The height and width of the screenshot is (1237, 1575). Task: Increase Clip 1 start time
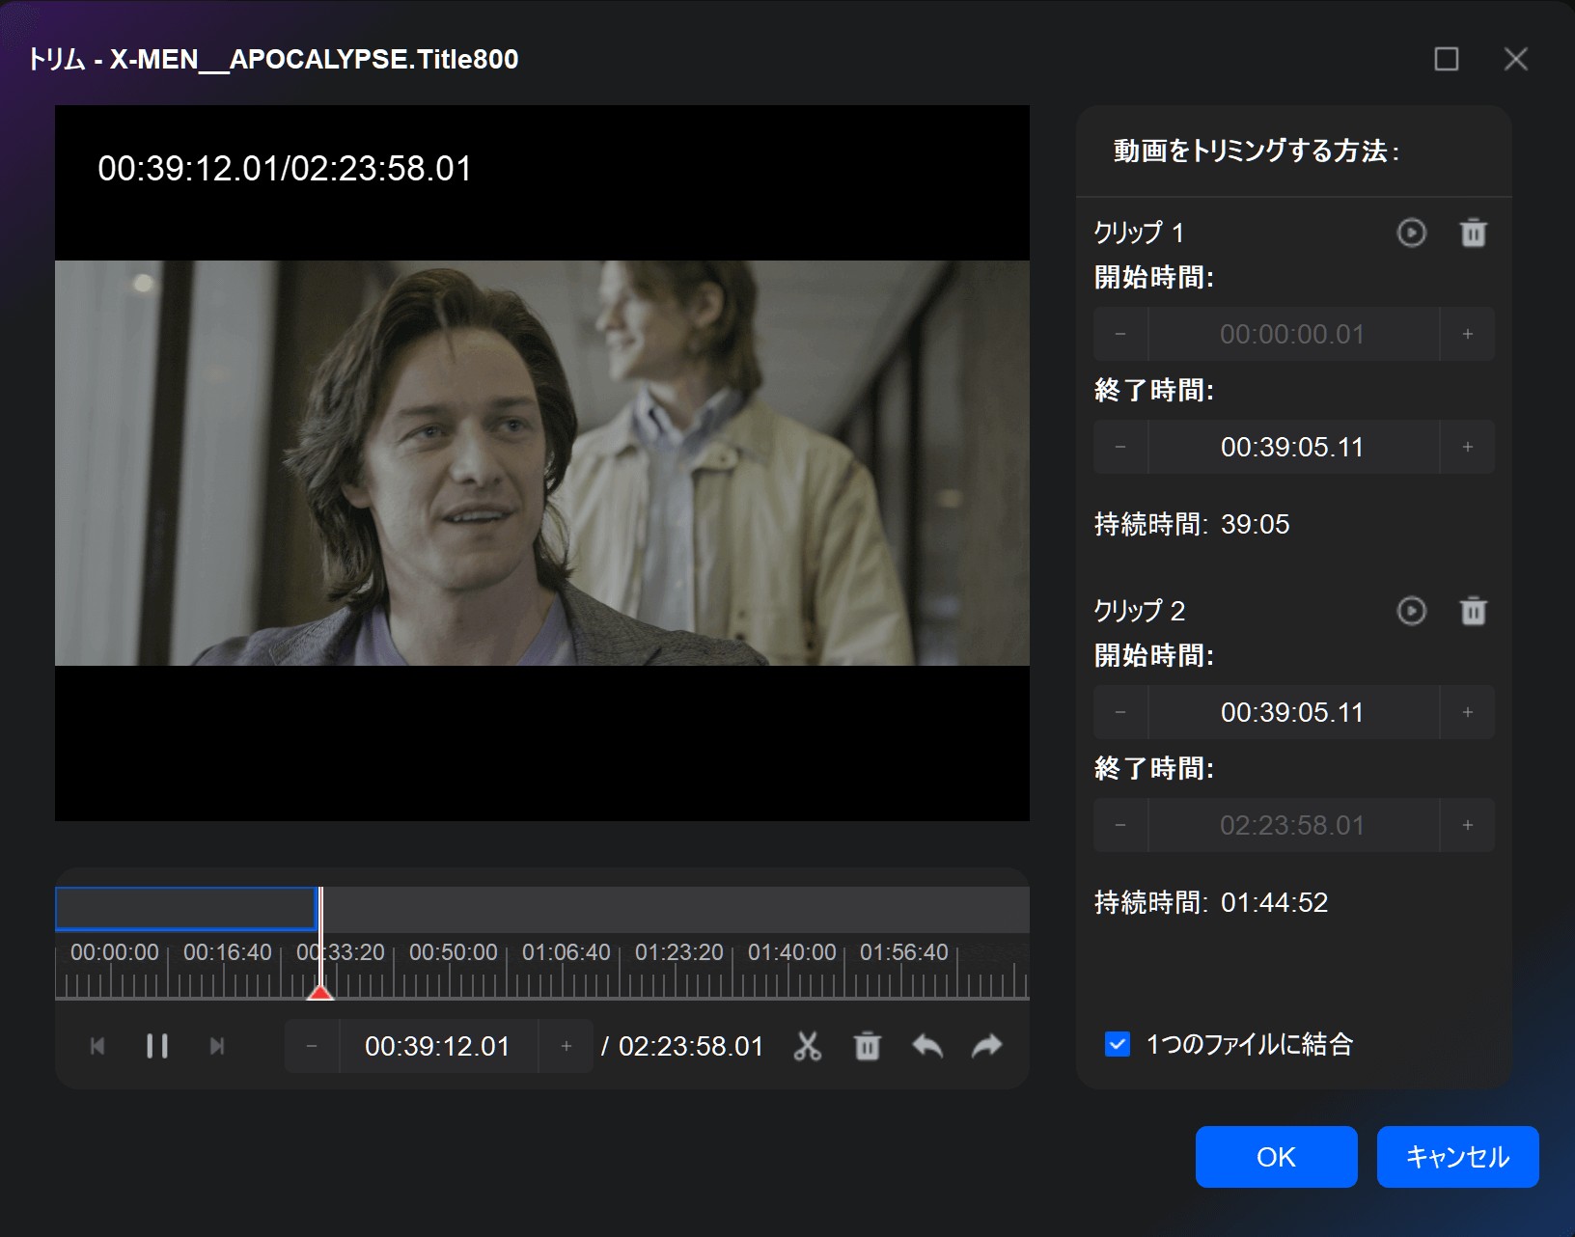click(x=1468, y=334)
